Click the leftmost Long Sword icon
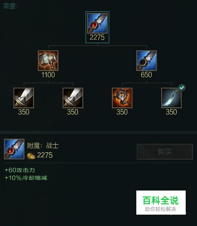This screenshot has width=197, height=226. (x=24, y=98)
